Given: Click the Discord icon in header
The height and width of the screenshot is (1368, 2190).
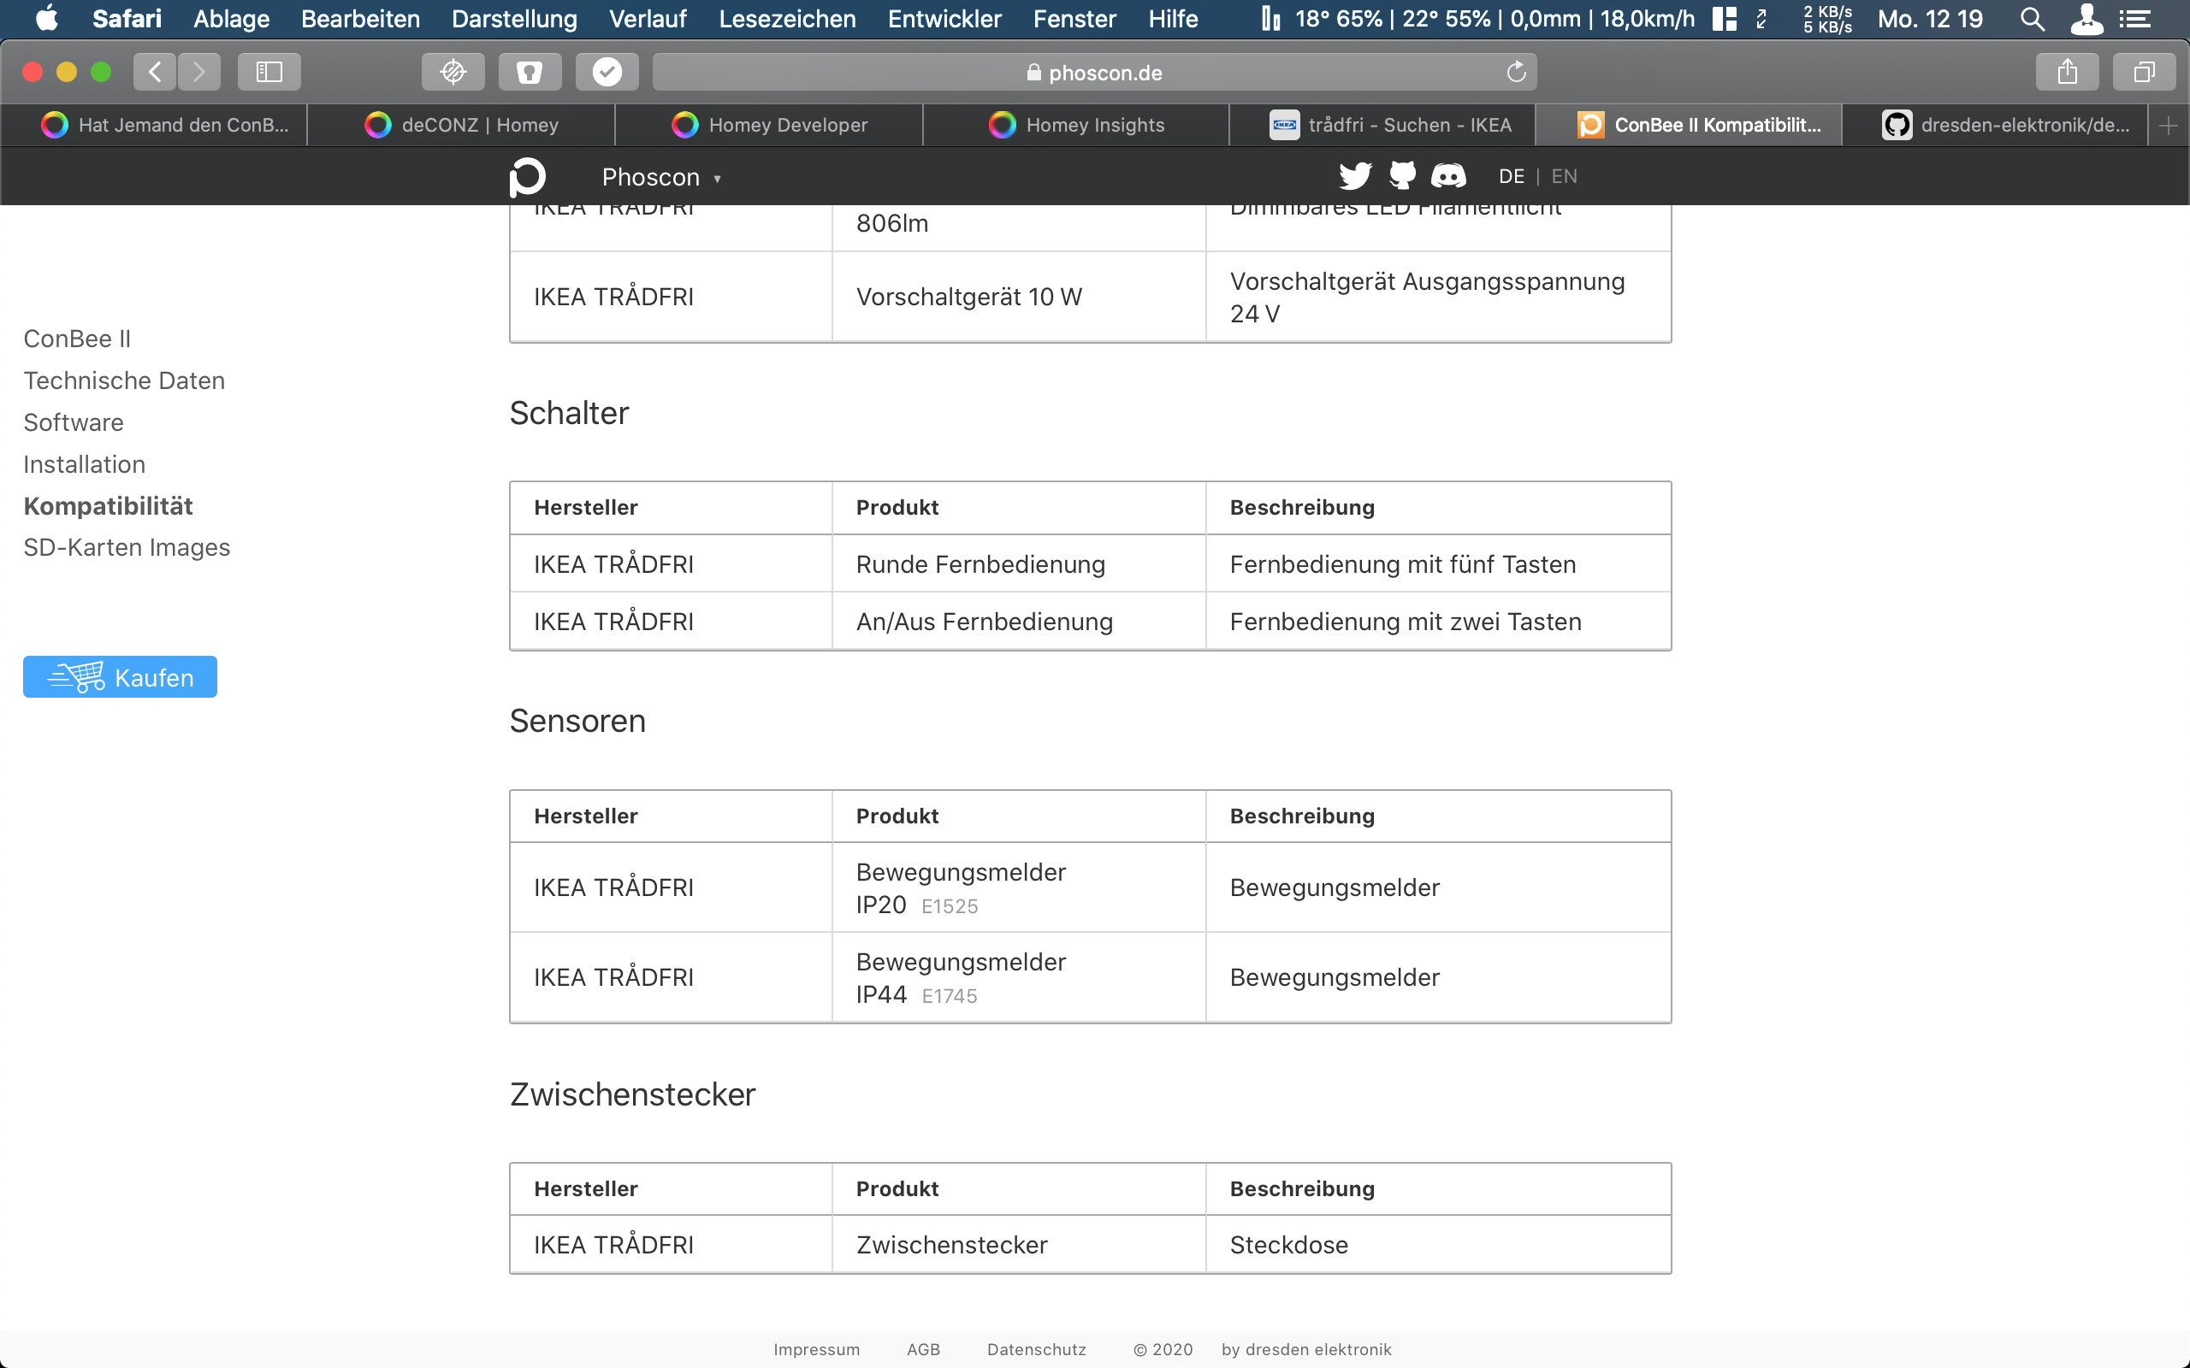Looking at the screenshot, I should 1448,175.
